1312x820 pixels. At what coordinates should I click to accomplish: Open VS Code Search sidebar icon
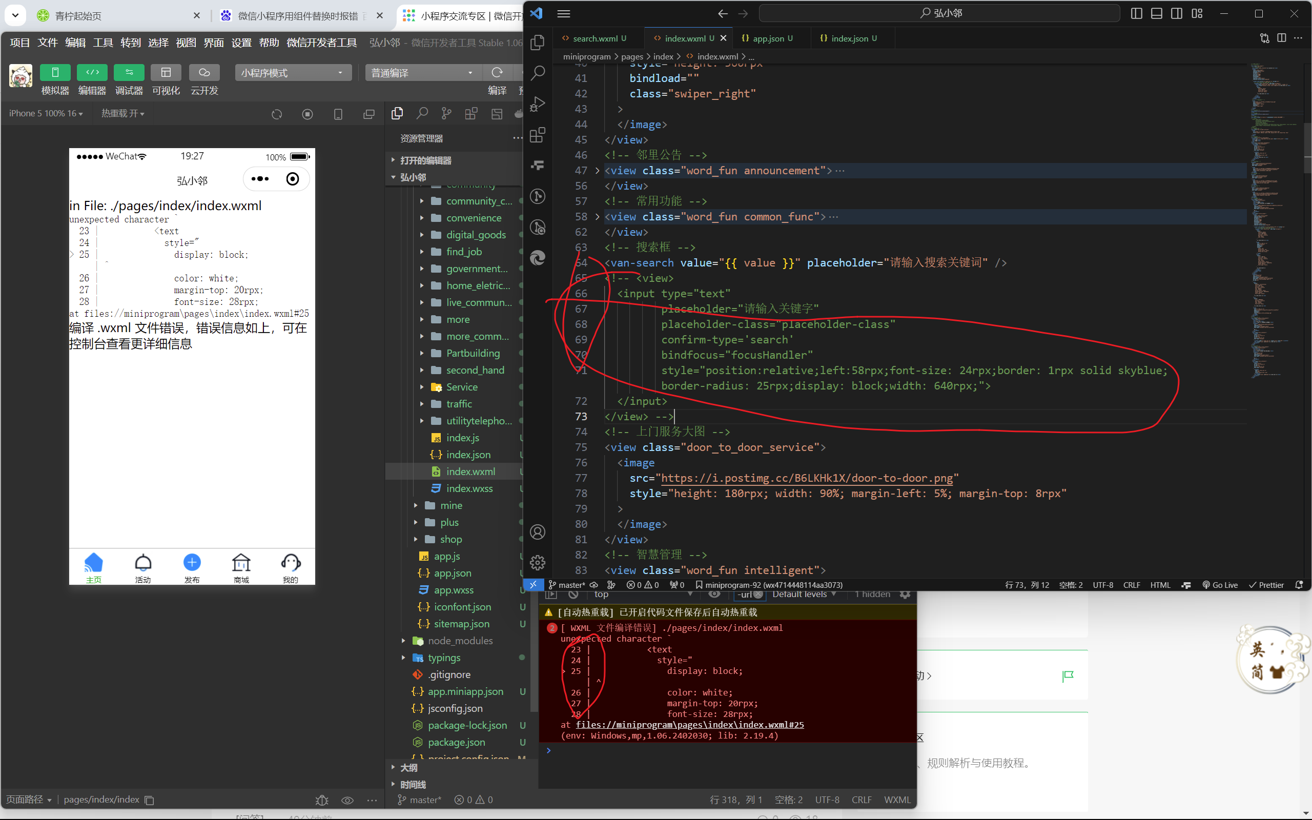coord(537,73)
